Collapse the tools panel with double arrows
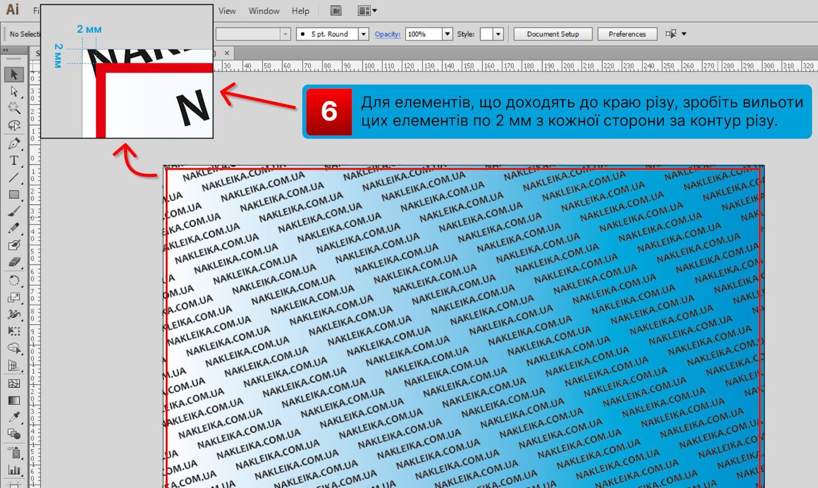The height and width of the screenshot is (488, 818). (x=6, y=50)
